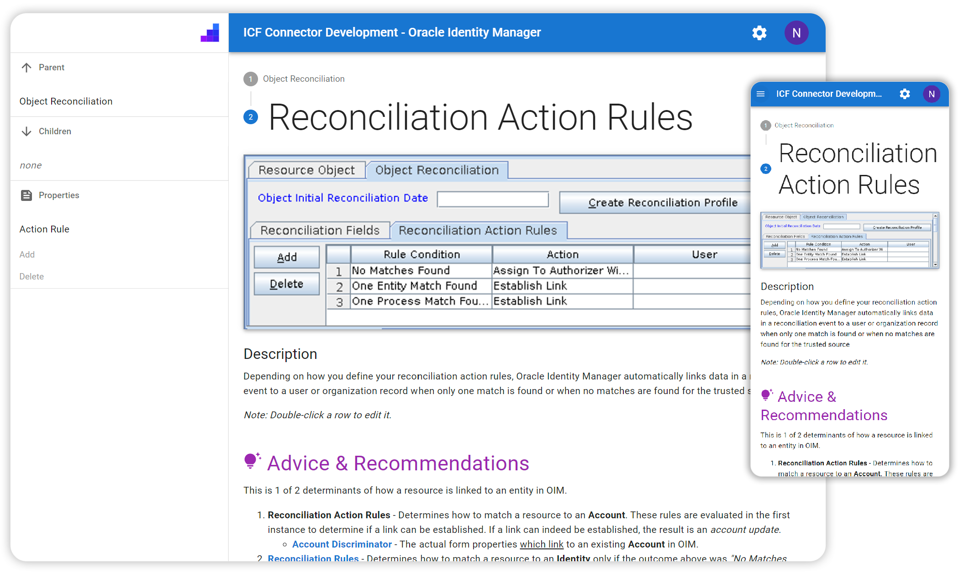Open the N avatar in mobile preview
959x574 pixels.
coord(932,94)
